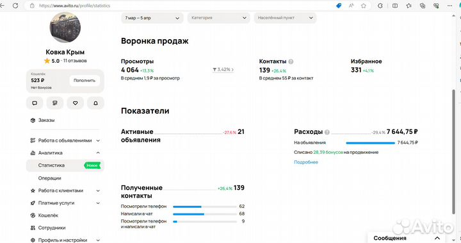Click the Новое badge near Статистика
This screenshot has height=243, width=461.
[x=92, y=165]
